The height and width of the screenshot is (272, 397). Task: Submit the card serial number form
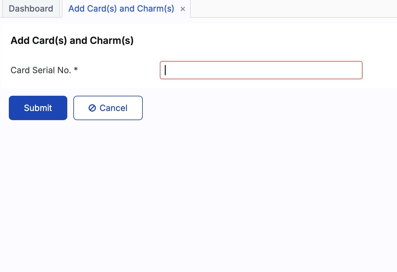38,108
